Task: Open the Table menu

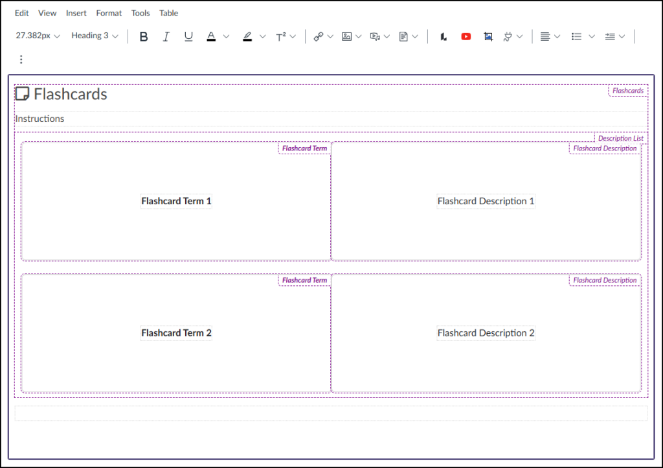Action: 168,12
